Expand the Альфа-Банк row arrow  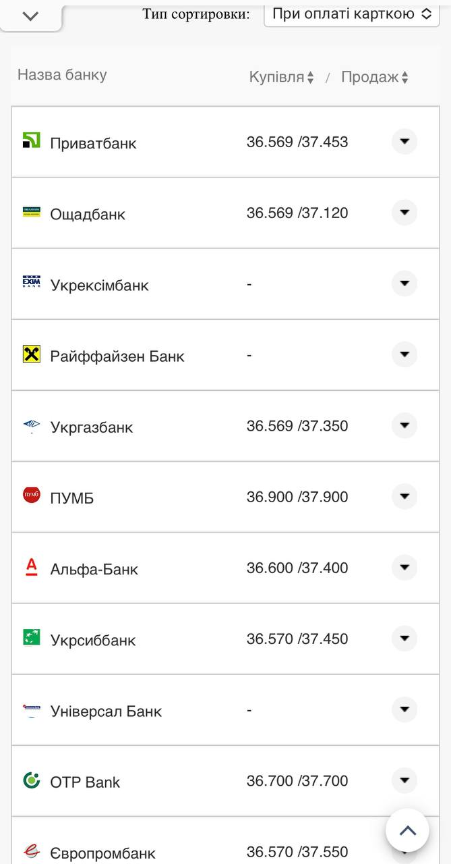point(404,568)
